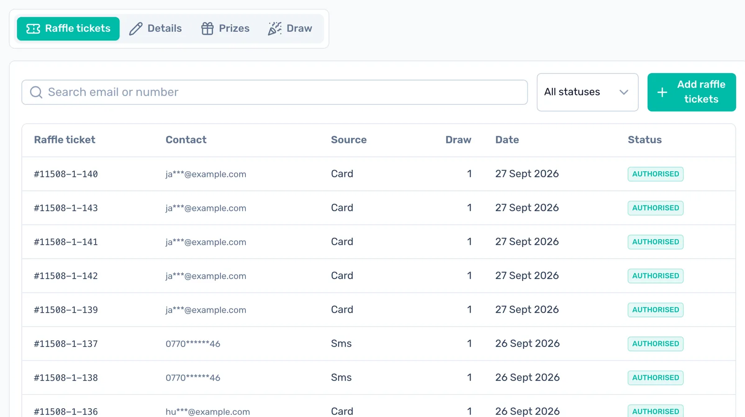
Task: Go to the Prizes tab
Action: click(225, 29)
